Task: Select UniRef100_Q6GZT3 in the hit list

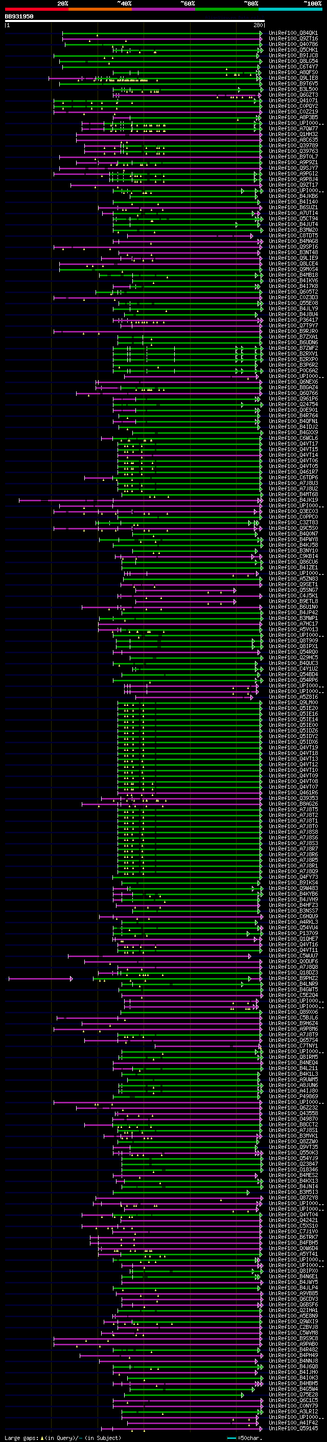Action: (x=293, y=95)
